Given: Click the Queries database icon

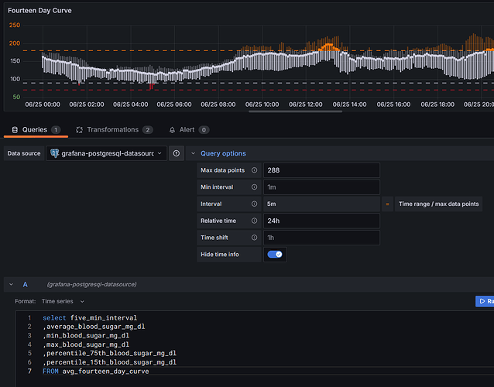Looking at the screenshot, I should (x=15, y=130).
